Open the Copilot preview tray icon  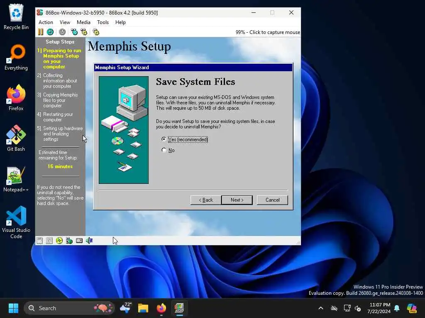(x=412, y=308)
